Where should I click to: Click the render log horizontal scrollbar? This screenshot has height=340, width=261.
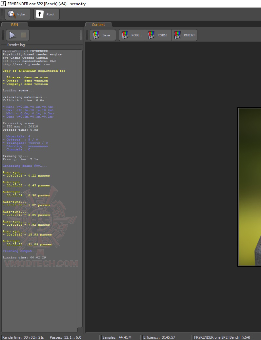[40, 330]
